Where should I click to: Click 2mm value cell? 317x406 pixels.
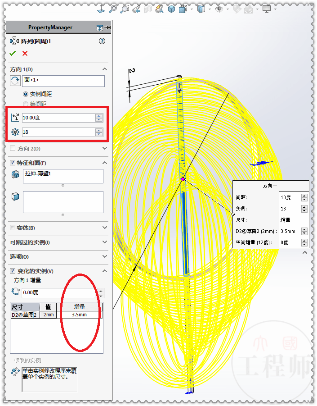[x=49, y=315]
